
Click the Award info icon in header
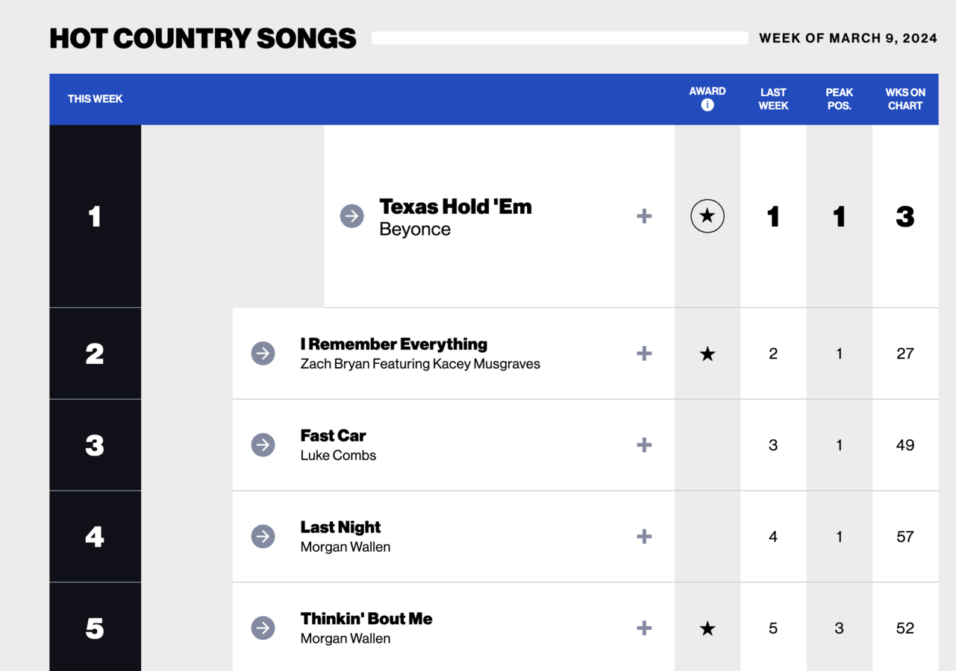click(707, 105)
